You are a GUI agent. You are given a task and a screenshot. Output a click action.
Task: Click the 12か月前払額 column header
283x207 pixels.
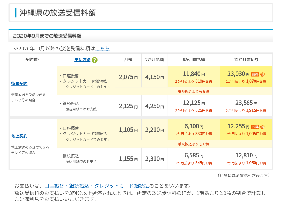pyautogui.click(x=246, y=60)
